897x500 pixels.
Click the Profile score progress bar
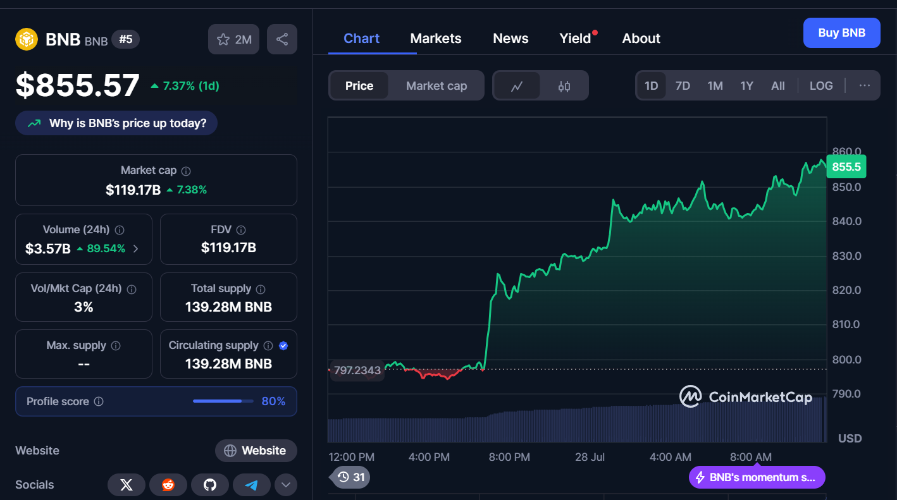coord(223,401)
